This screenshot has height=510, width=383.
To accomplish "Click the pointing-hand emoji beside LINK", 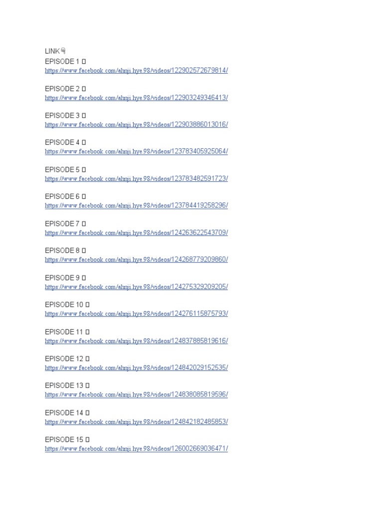I will (x=63, y=51).
